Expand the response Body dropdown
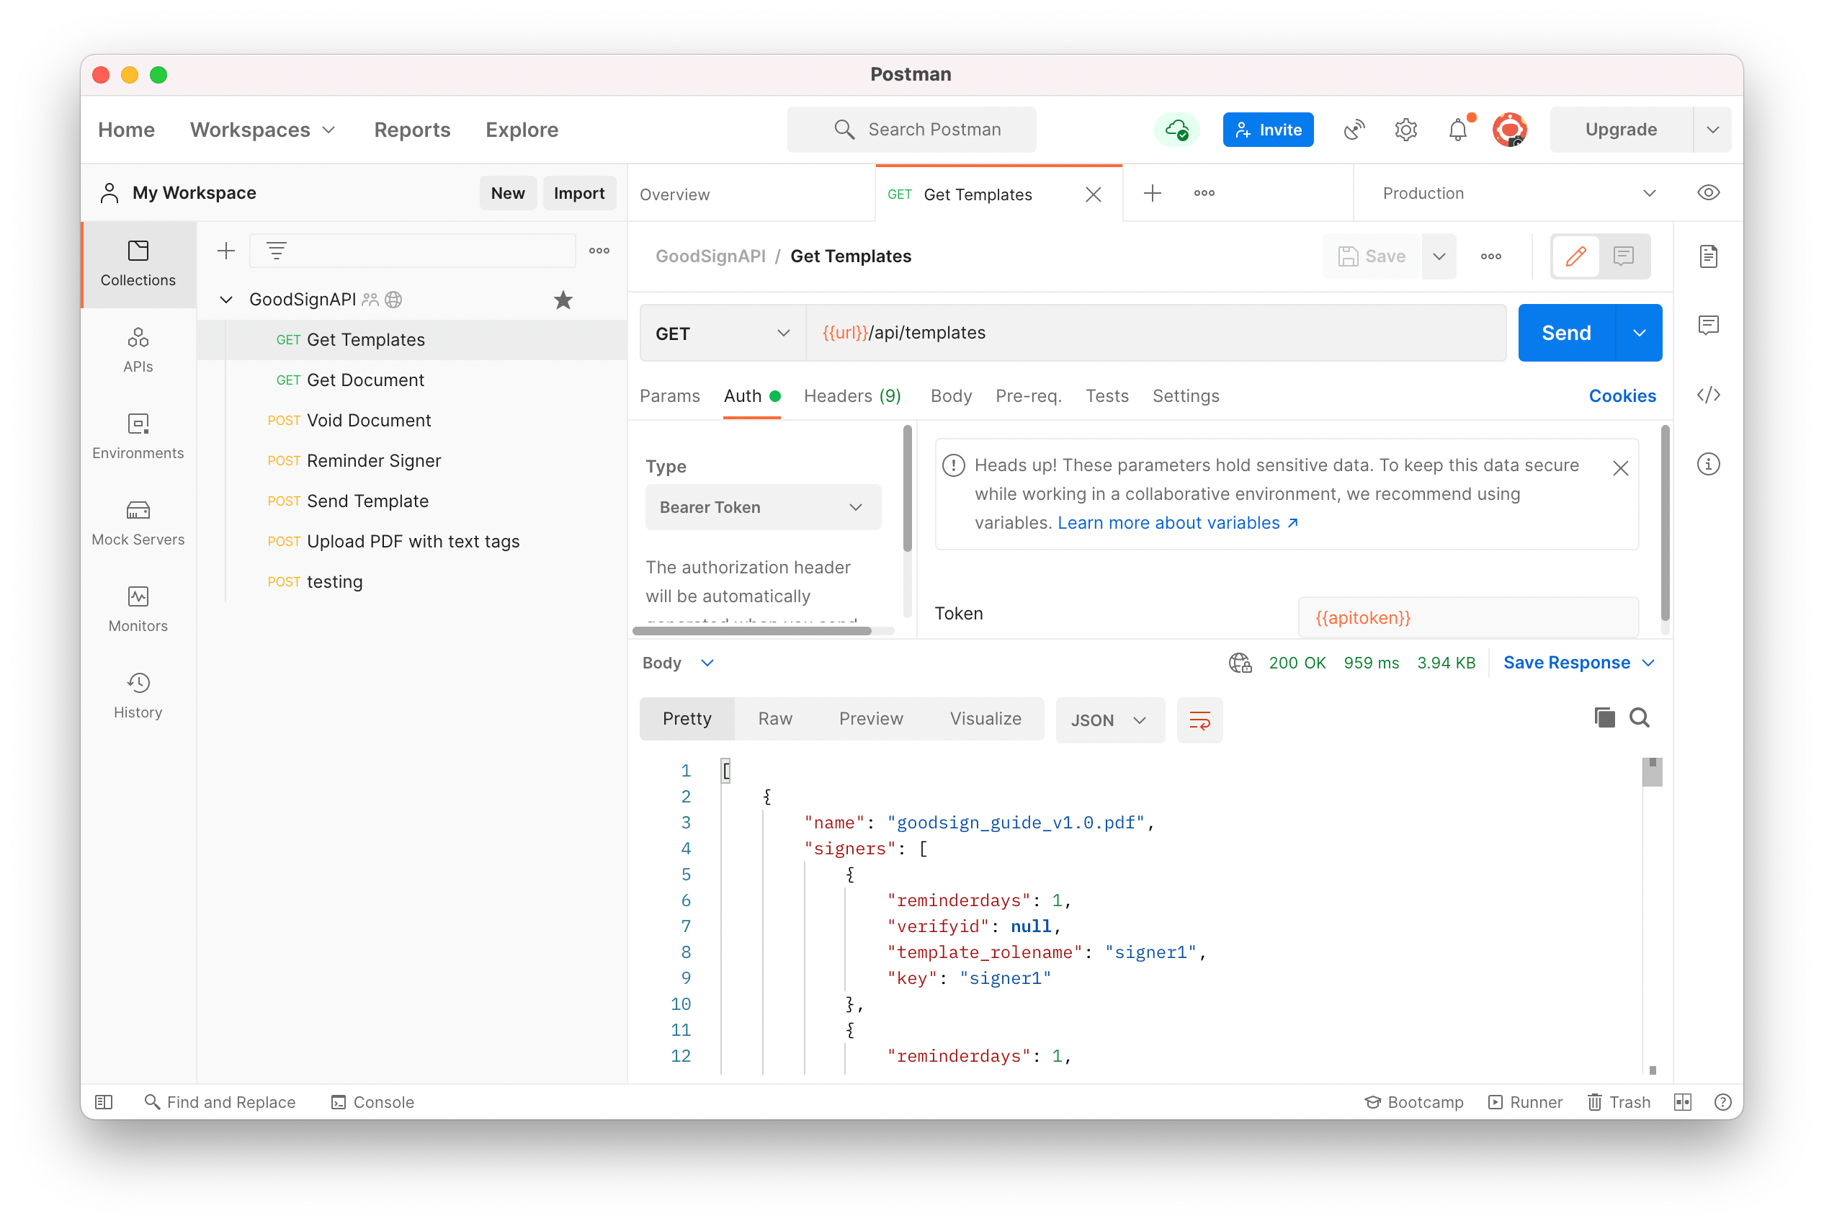Screen dimensions: 1824x1226 [x=678, y=662]
